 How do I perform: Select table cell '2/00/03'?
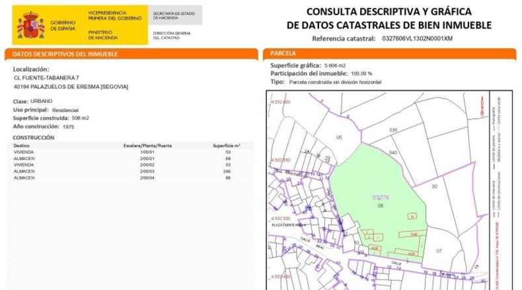pos(147,171)
